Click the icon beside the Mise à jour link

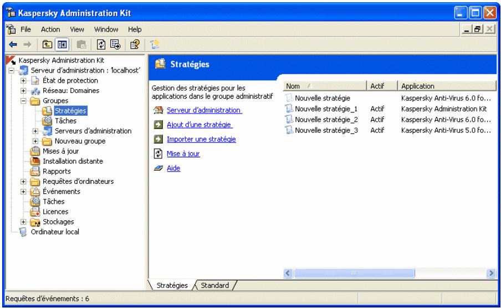(x=159, y=153)
